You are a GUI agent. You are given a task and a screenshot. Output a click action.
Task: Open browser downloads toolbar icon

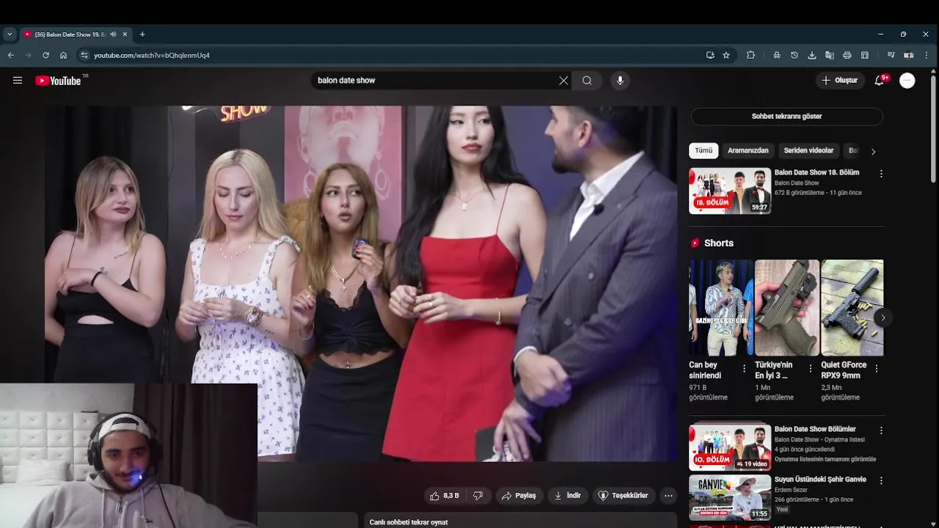coord(812,55)
